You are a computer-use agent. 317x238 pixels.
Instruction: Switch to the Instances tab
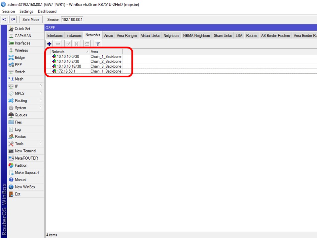pos(74,36)
